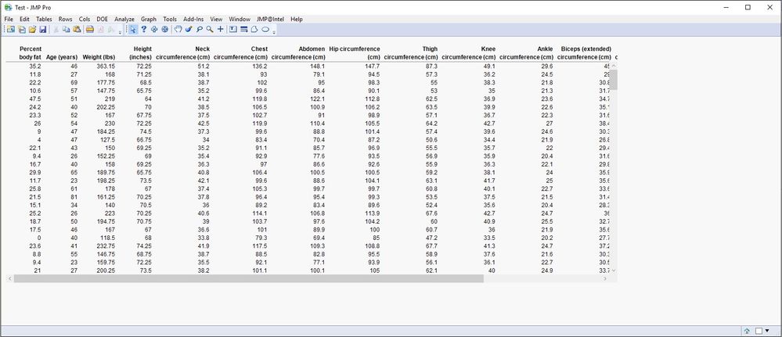Select the Line drawing tool
782x337 pixels.
[x=244, y=30]
